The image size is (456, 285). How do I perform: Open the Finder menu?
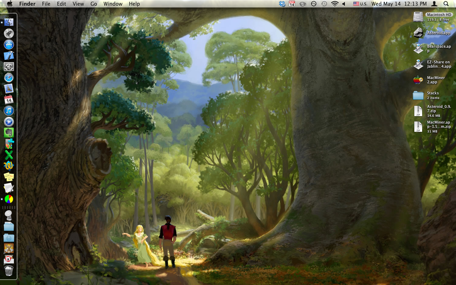27,4
